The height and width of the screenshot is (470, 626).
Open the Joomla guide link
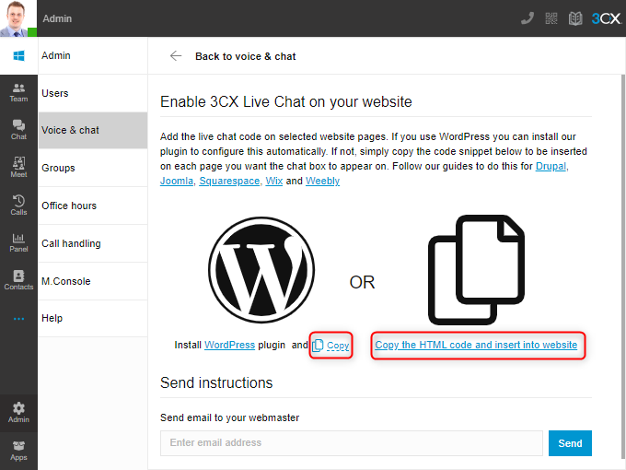click(177, 181)
